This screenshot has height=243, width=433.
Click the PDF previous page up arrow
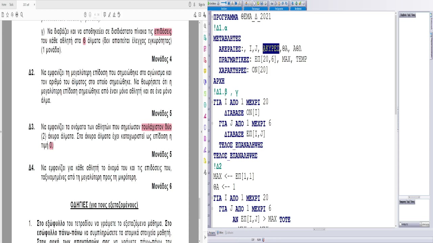pos(85,15)
